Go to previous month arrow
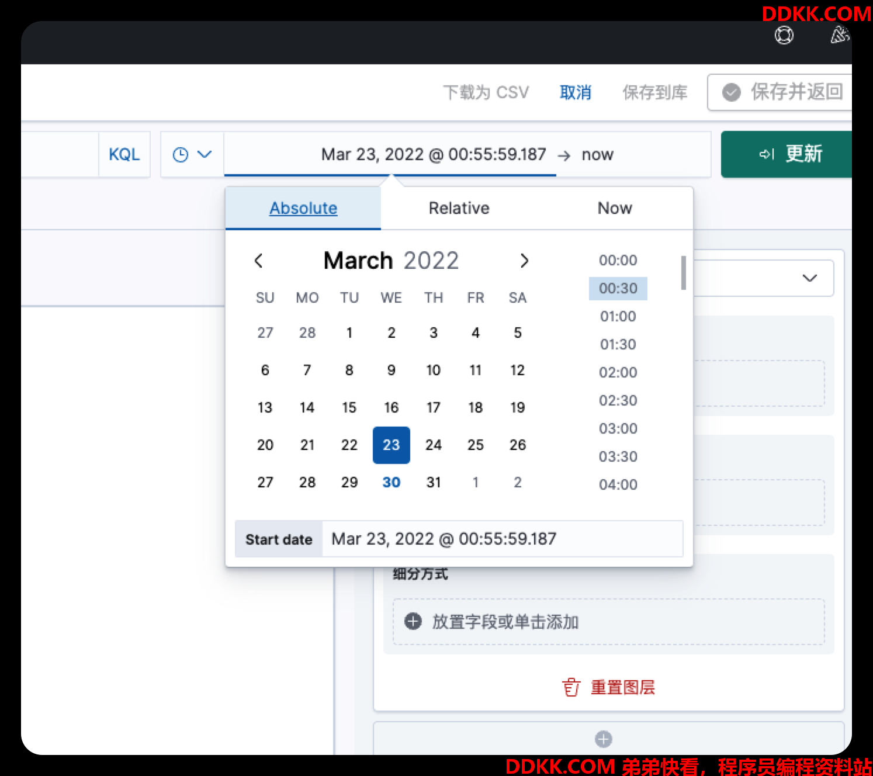The height and width of the screenshot is (776, 873). click(x=259, y=261)
